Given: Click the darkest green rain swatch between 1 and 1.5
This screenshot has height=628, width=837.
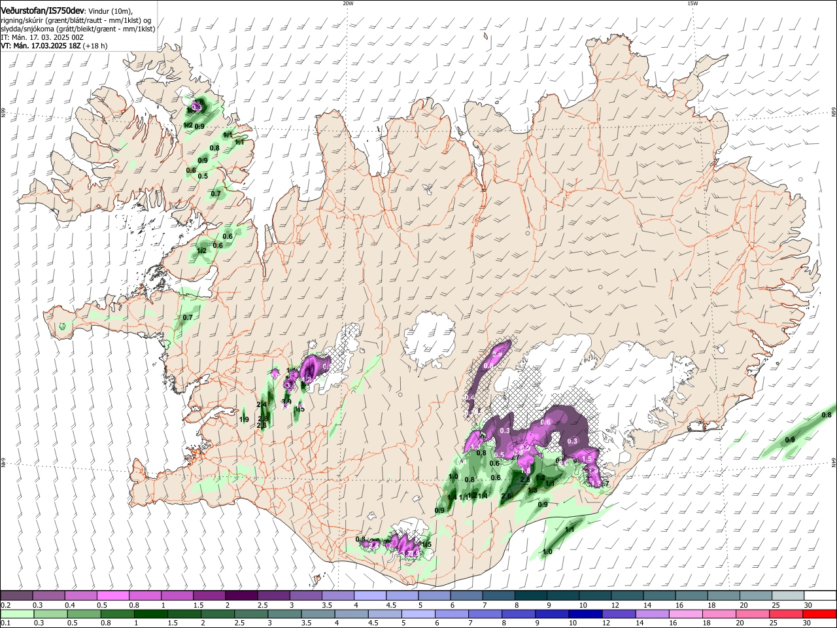Looking at the screenshot, I should (x=152, y=614).
